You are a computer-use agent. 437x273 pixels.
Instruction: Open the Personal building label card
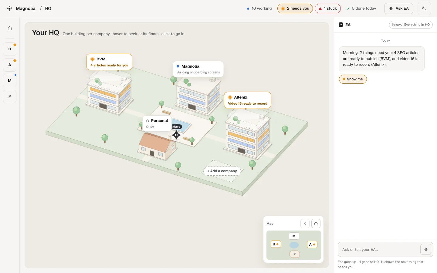click(157, 123)
